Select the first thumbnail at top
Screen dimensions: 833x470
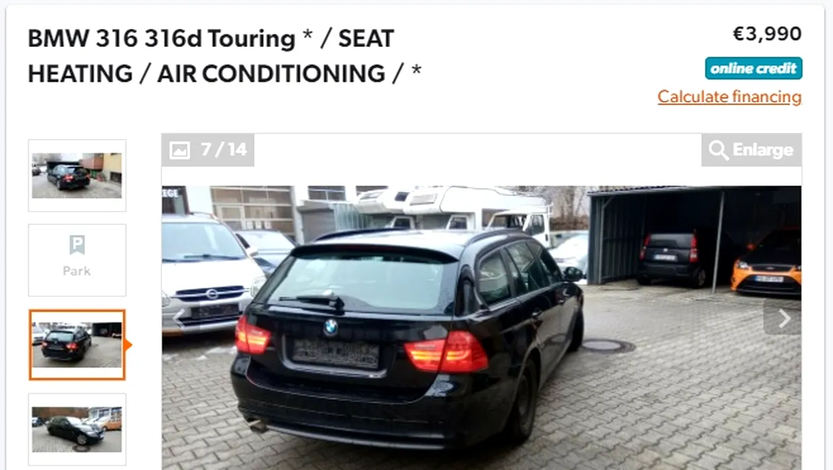pos(77,175)
